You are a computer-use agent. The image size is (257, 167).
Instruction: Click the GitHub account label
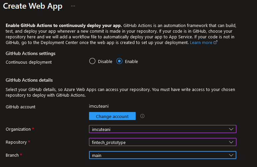20,107
